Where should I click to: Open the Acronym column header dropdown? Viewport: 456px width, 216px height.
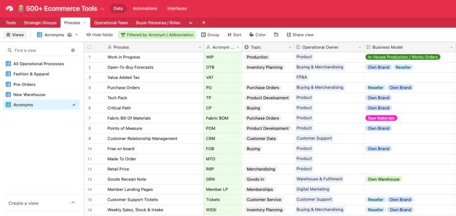coord(238,47)
